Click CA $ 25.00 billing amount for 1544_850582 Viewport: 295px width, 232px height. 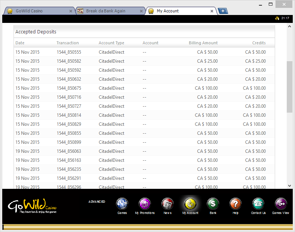tap(207, 61)
